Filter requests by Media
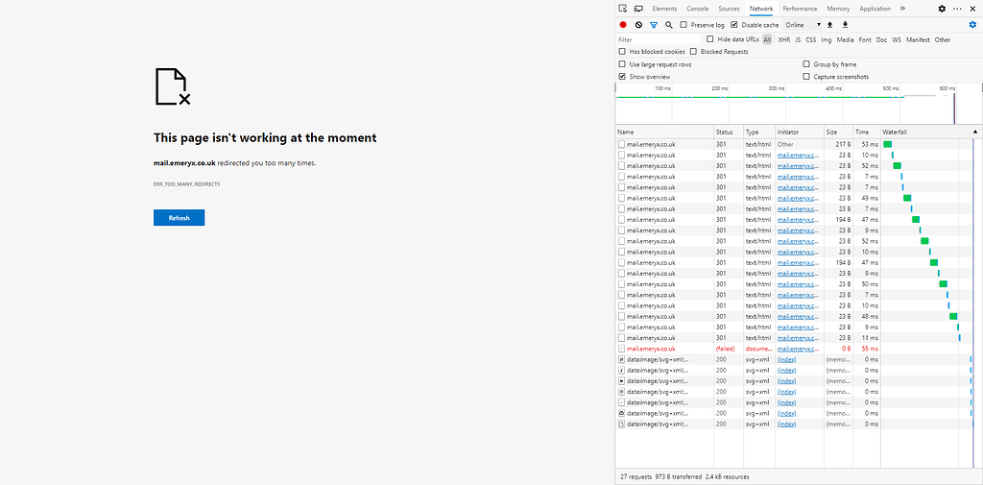The width and height of the screenshot is (983, 485). coord(845,39)
